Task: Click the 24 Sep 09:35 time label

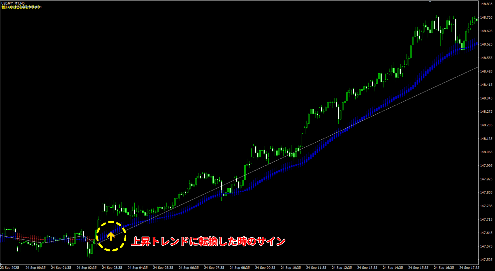Action: (265, 268)
